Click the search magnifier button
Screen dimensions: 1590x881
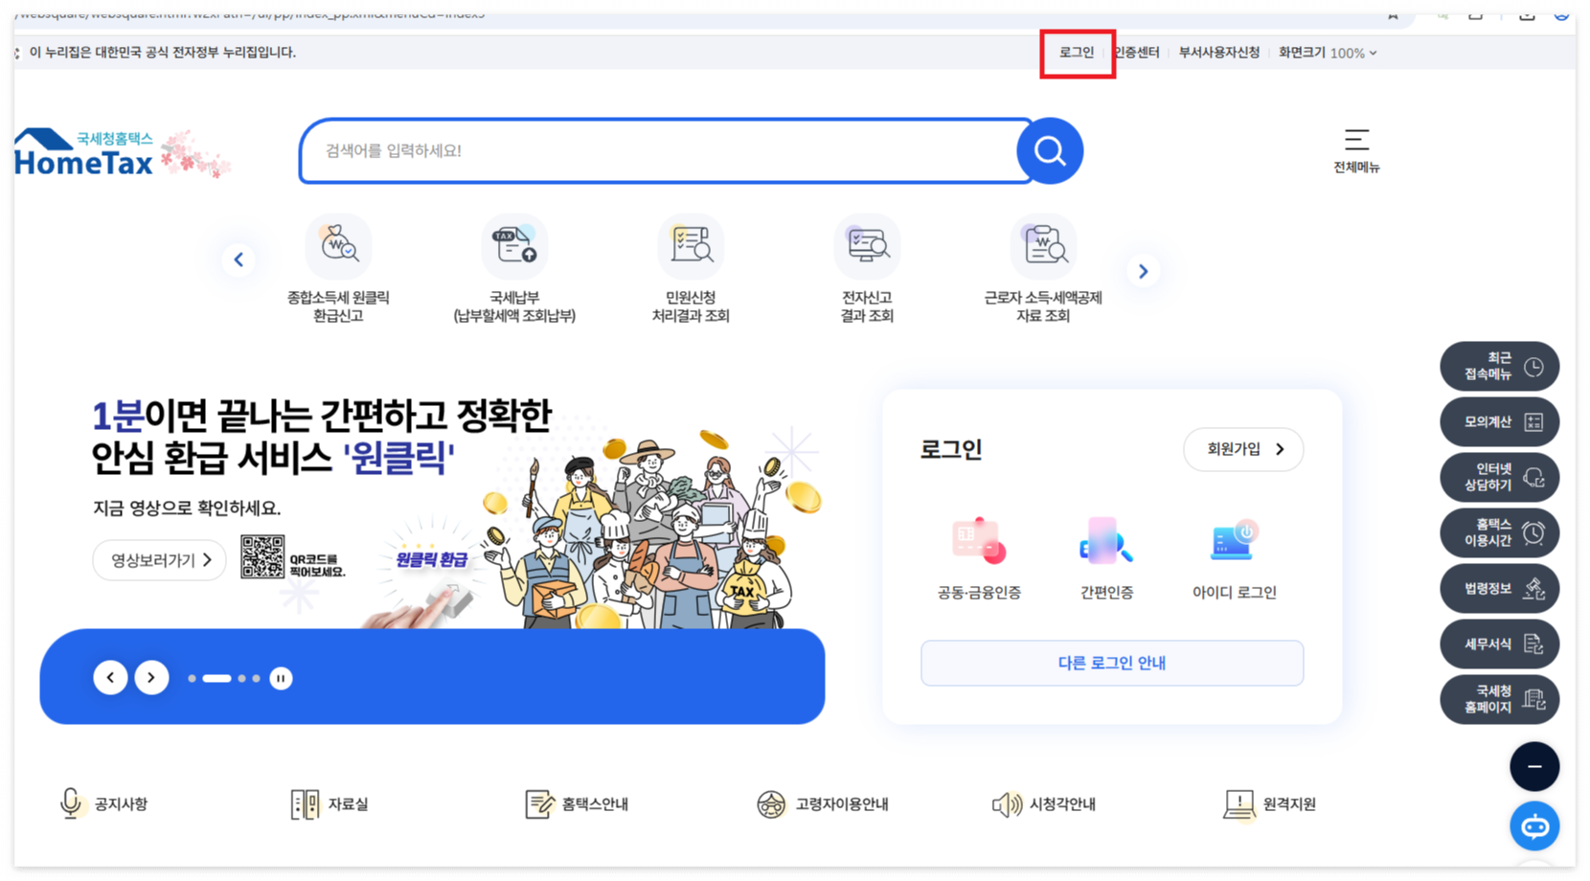1050,150
